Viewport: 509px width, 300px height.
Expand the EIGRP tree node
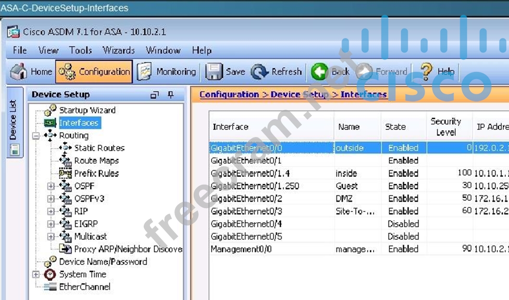click(x=51, y=224)
